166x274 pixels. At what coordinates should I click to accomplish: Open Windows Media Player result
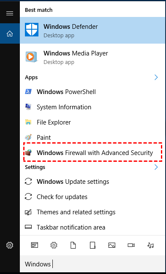click(93, 57)
